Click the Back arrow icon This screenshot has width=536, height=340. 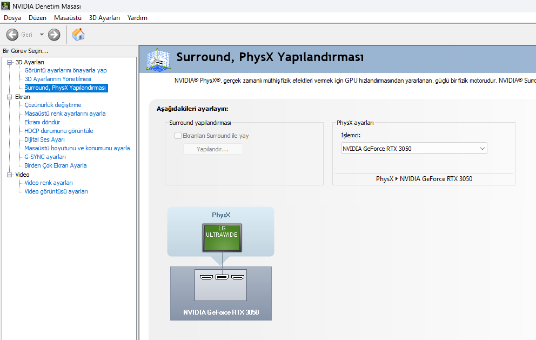(x=12, y=35)
